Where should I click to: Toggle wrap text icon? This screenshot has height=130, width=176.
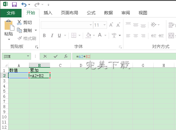pyautogui.click(x=171, y=25)
